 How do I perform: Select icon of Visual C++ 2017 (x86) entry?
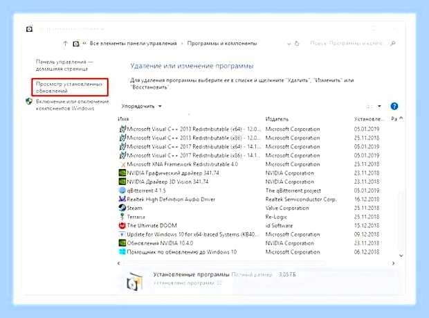tap(122, 155)
